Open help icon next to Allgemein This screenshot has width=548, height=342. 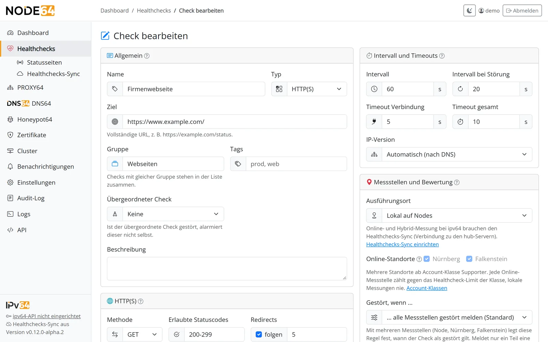point(147,56)
